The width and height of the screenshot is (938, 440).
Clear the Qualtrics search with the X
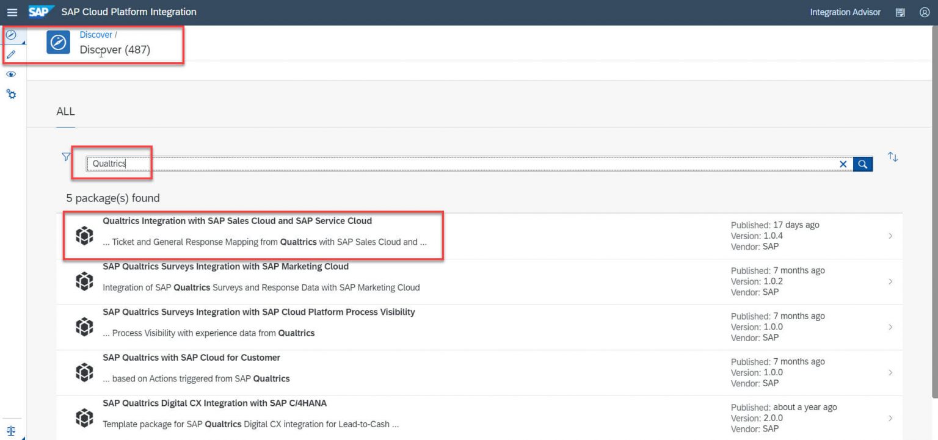click(x=843, y=164)
